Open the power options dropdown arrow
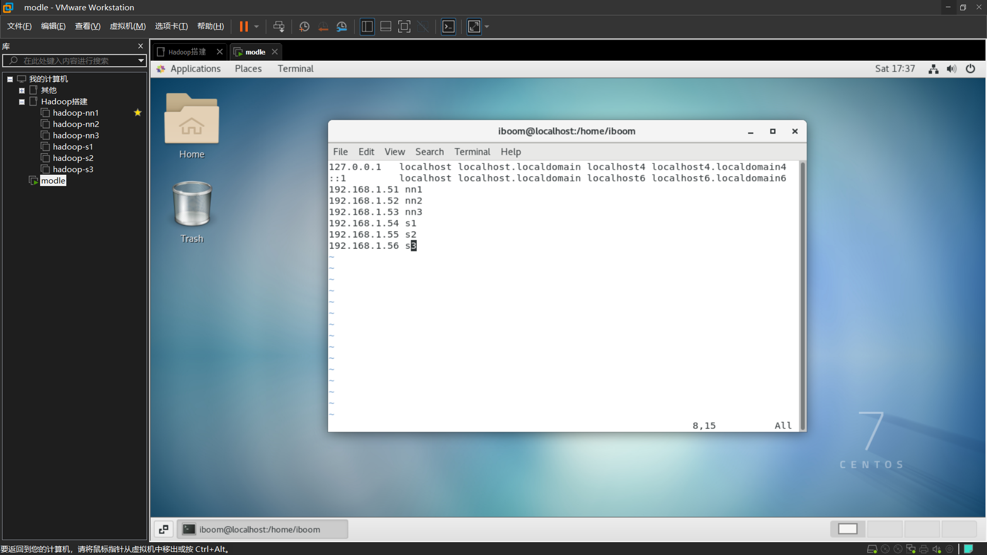Viewport: 987px width, 555px height. pos(257,27)
